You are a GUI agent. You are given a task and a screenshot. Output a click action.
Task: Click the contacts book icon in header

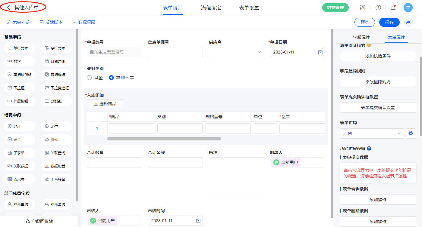tap(363, 8)
